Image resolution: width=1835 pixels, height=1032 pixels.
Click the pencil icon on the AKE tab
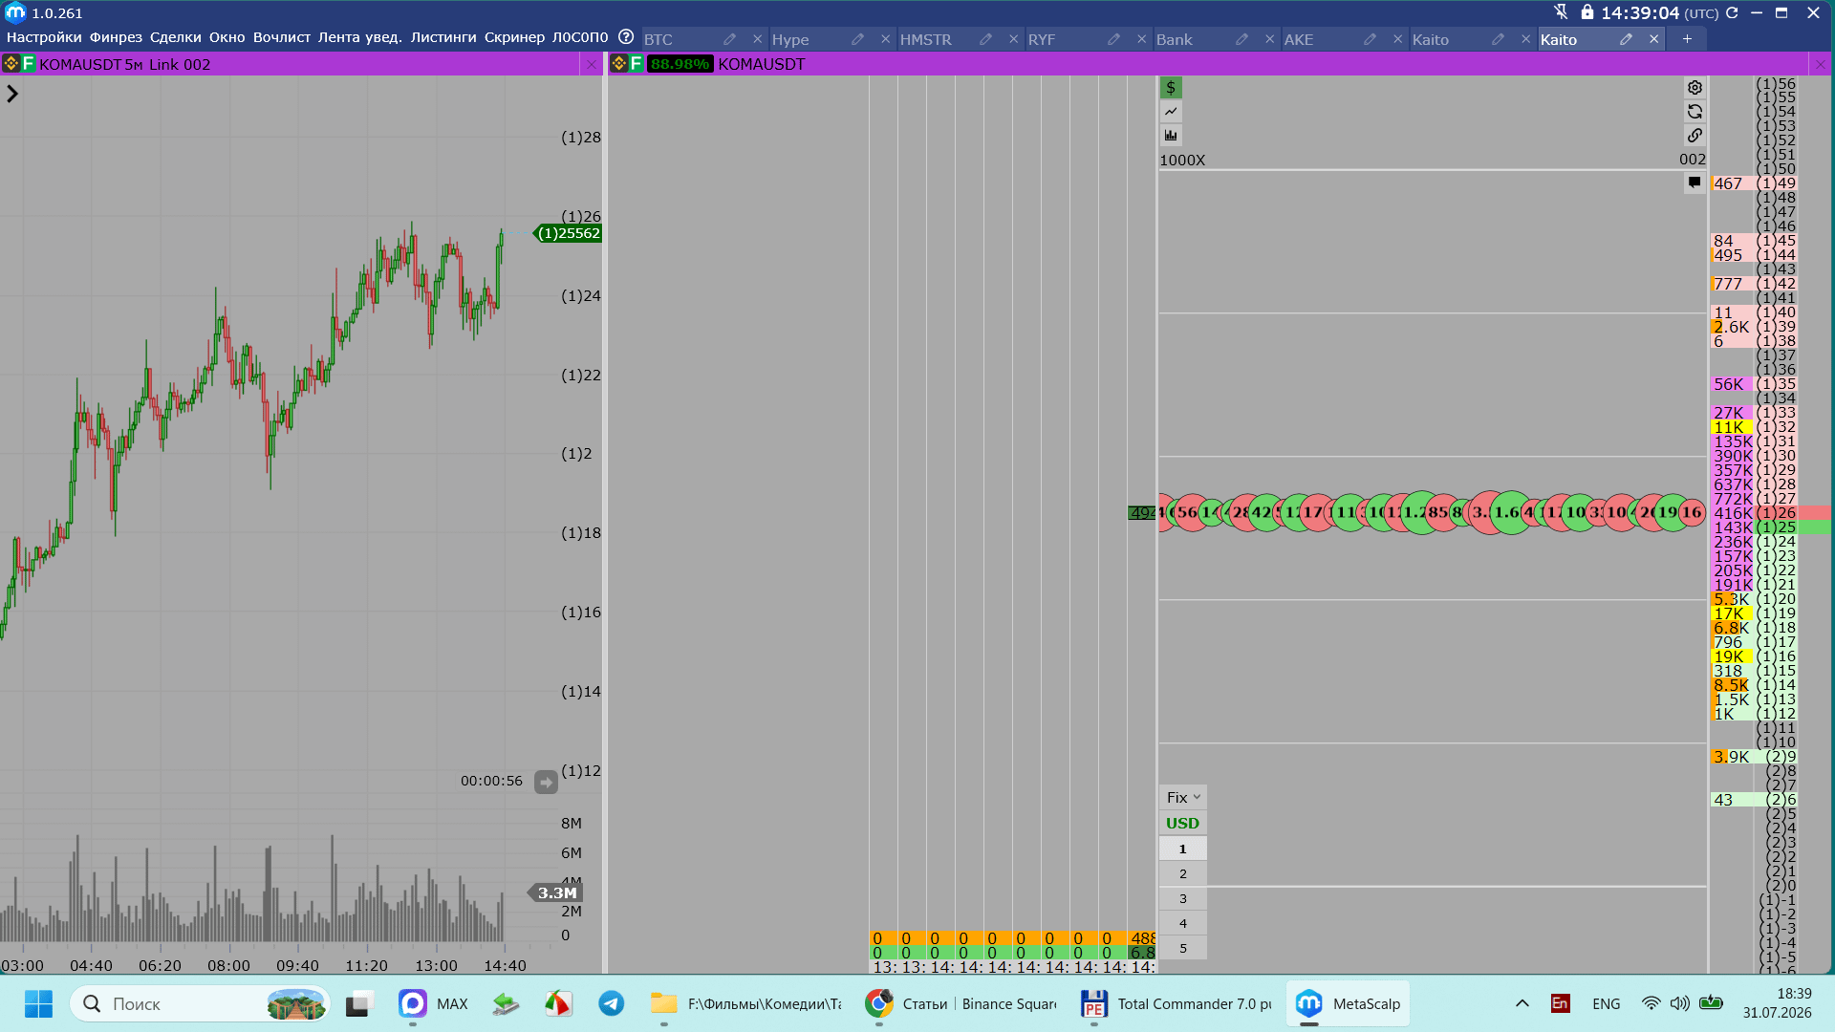click(x=1370, y=39)
